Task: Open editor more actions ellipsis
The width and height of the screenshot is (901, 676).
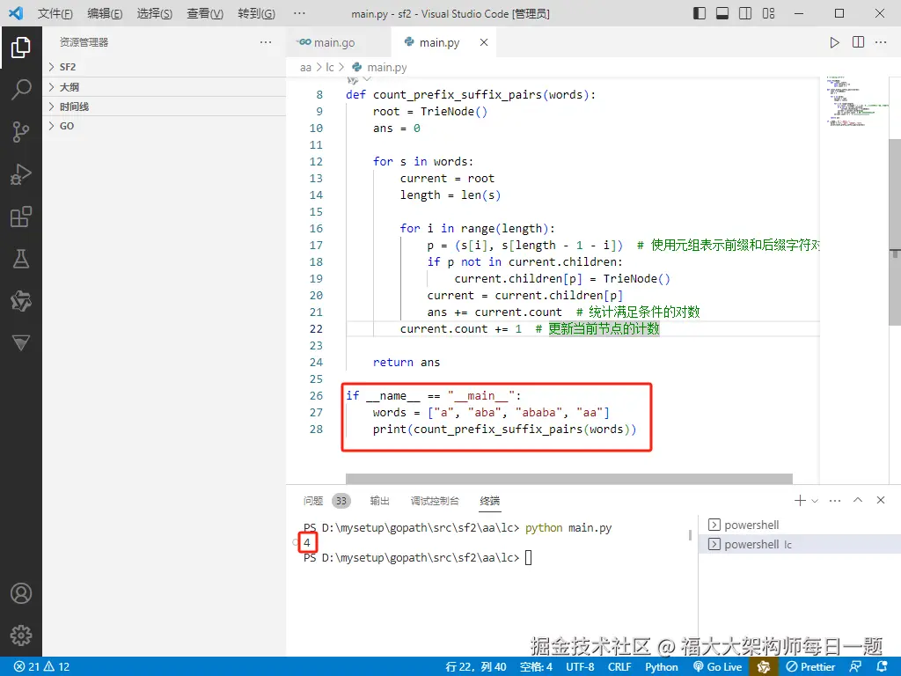Action: click(x=881, y=42)
